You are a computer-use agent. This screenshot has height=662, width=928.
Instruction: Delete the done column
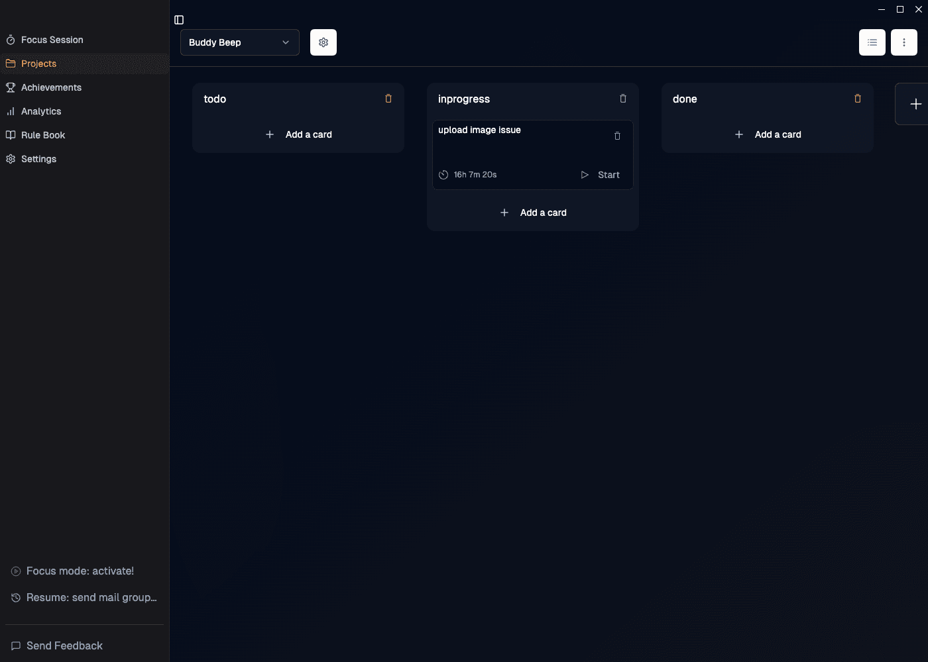click(858, 99)
